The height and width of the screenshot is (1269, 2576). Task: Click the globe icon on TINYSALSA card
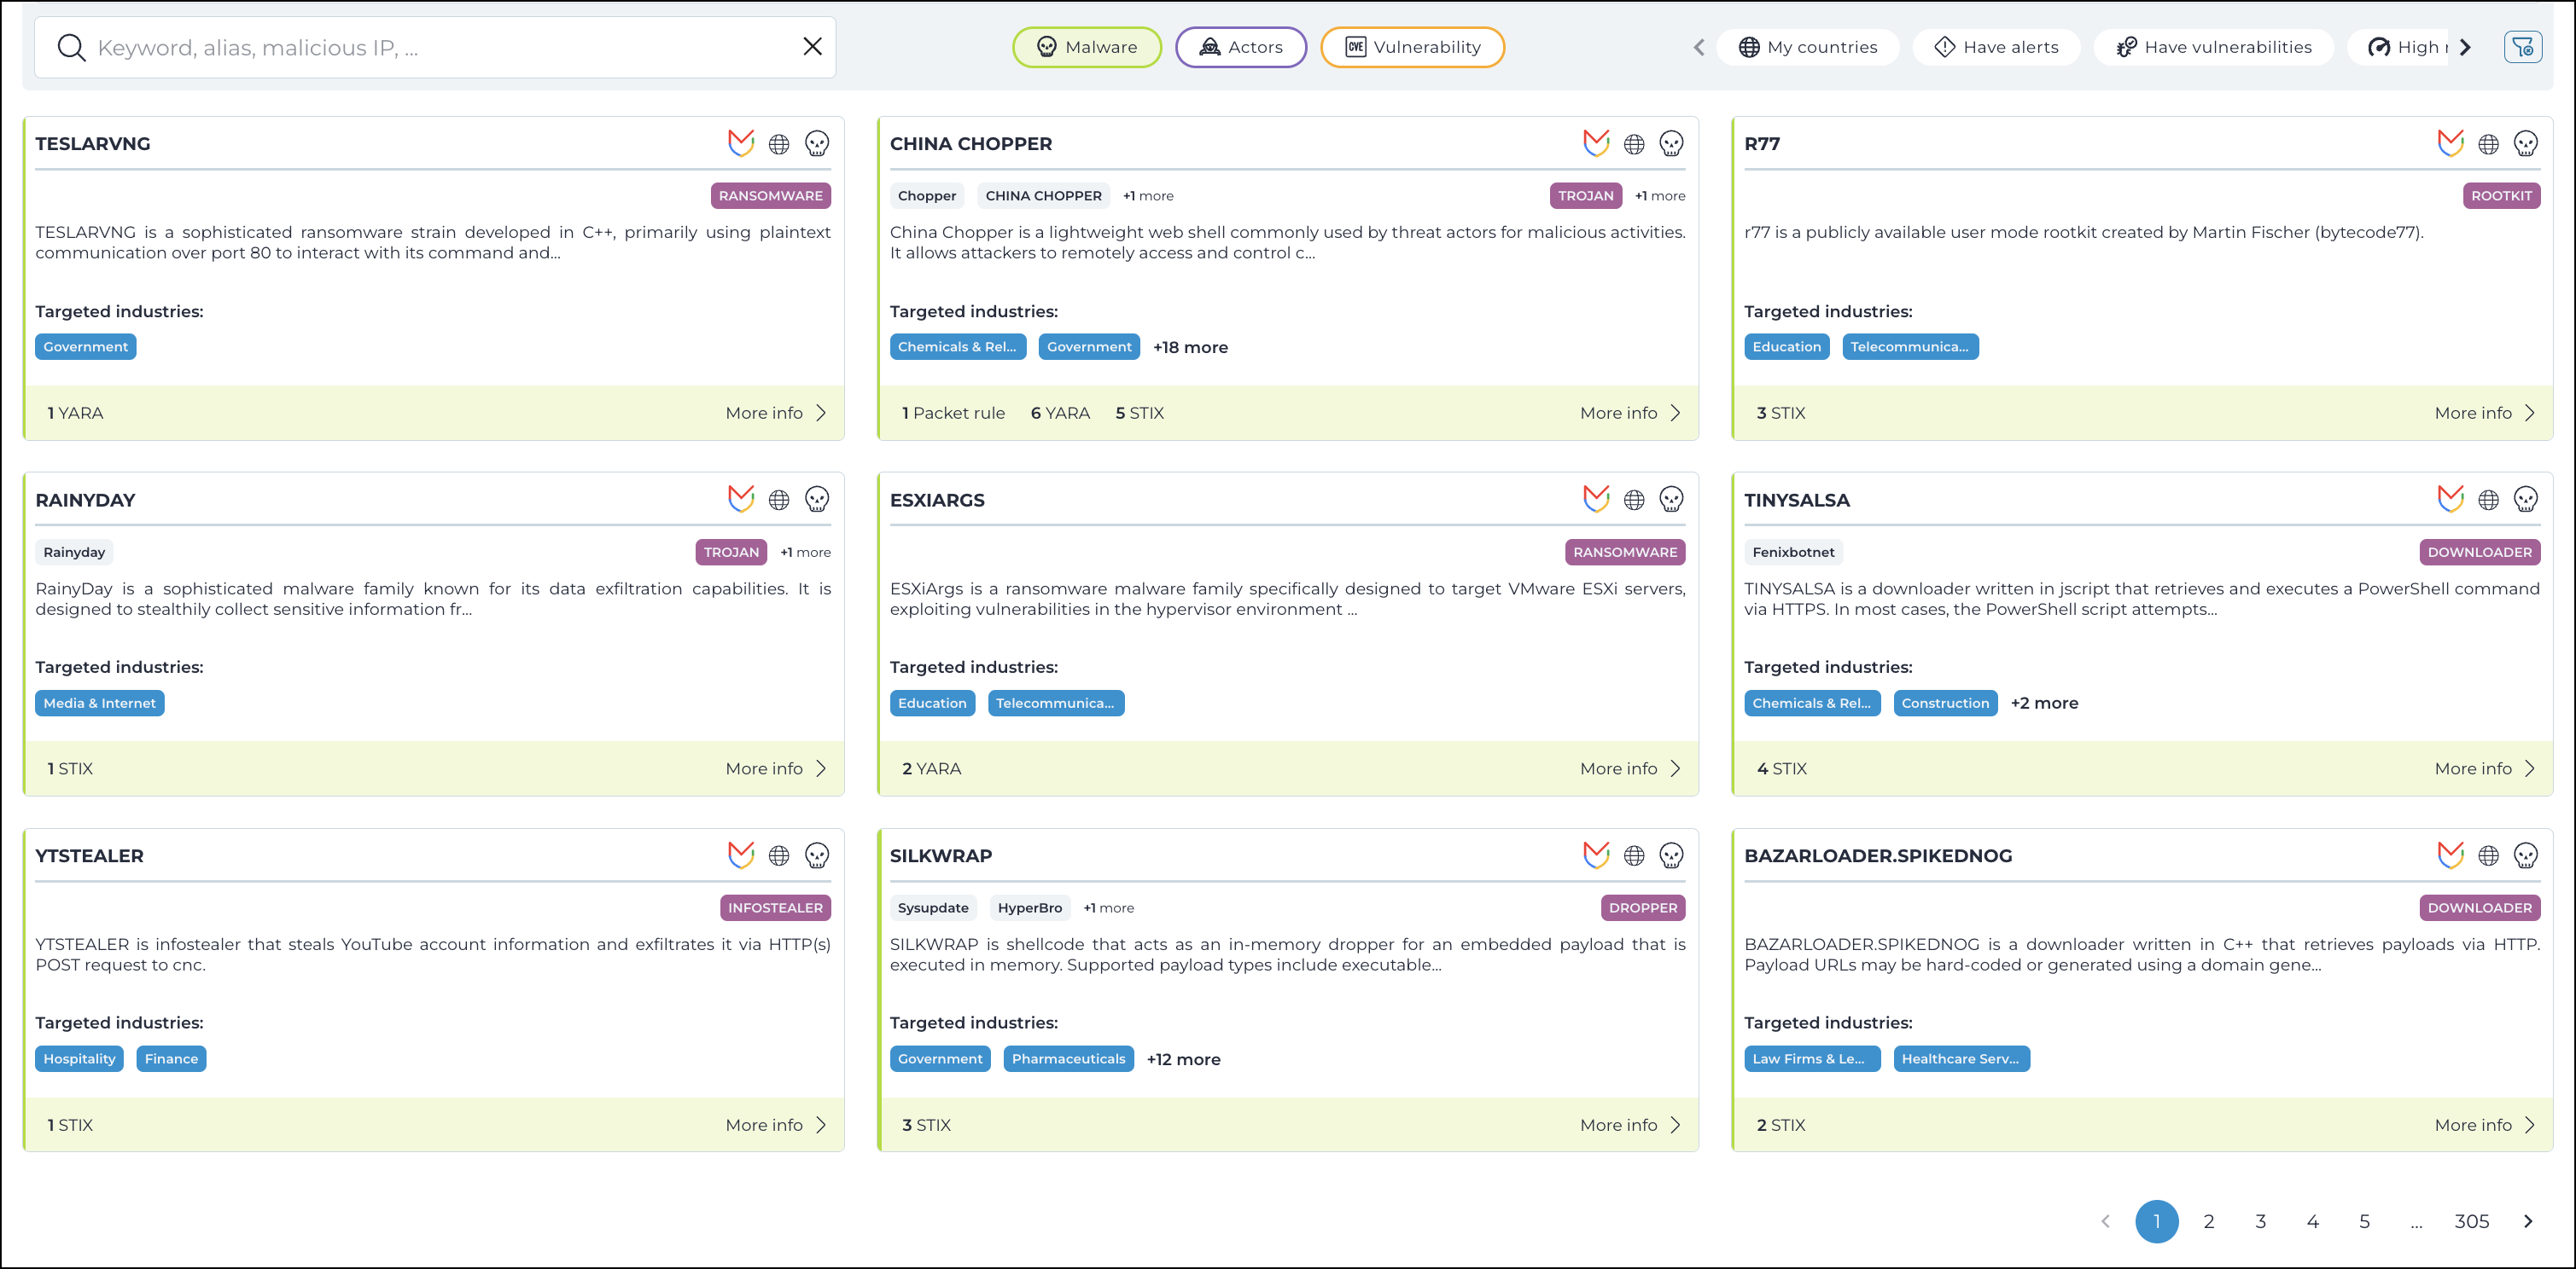click(2489, 500)
